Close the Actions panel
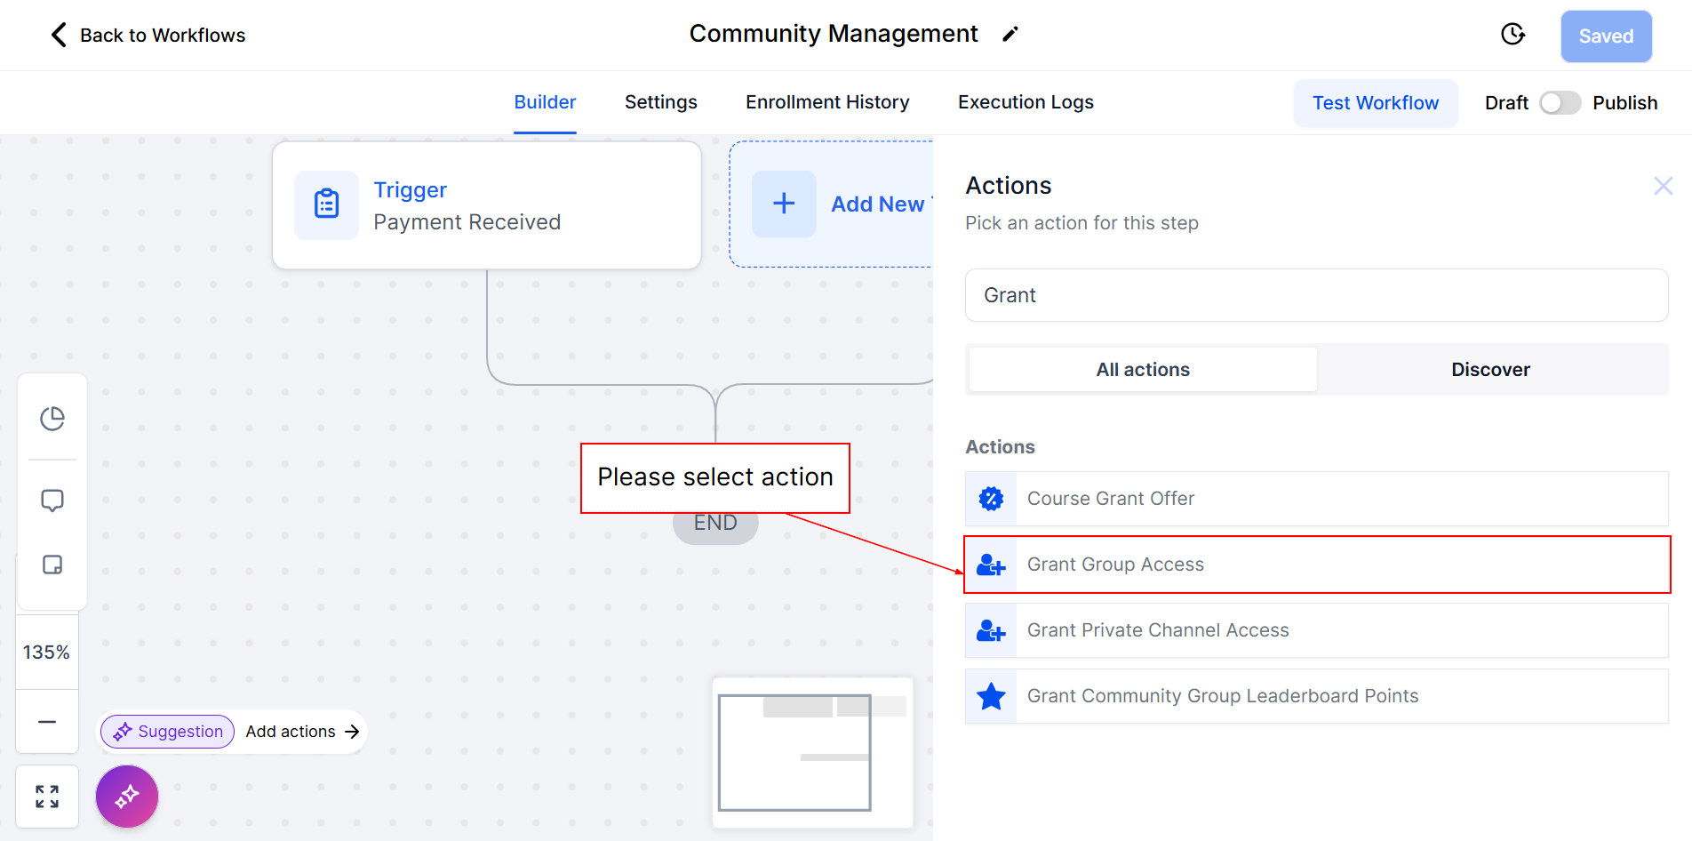1692x841 pixels. [x=1663, y=186]
